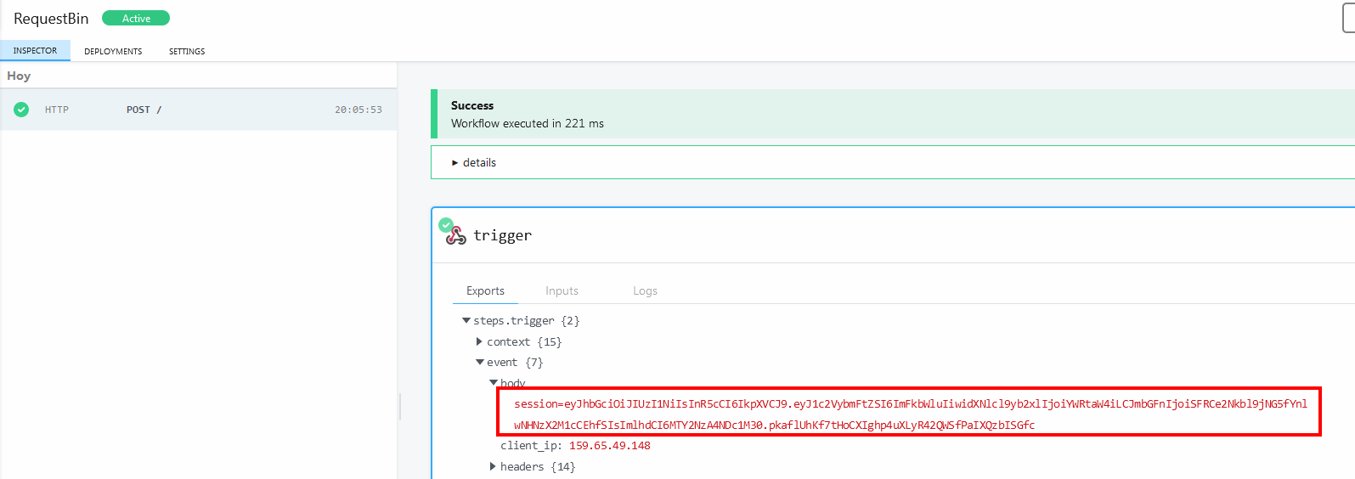Click the trigger step title
This screenshot has width=1355, height=479.
pyautogui.click(x=502, y=235)
